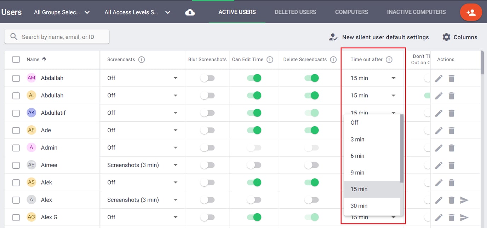Click the orange add user button

tap(471, 12)
